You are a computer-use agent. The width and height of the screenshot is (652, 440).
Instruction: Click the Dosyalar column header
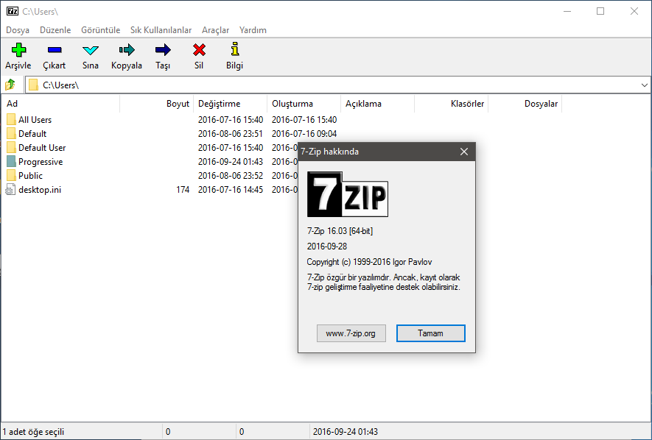click(x=525, y=104)
